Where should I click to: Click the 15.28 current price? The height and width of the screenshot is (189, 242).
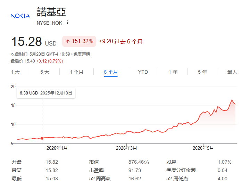point(26,41)
